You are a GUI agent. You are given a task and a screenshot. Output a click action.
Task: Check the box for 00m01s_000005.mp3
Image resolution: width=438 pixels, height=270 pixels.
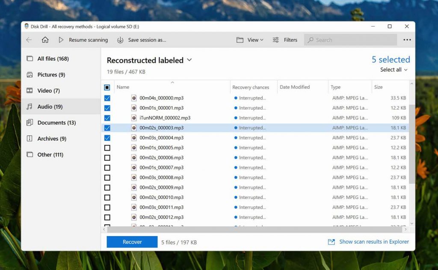coord(107,148)
